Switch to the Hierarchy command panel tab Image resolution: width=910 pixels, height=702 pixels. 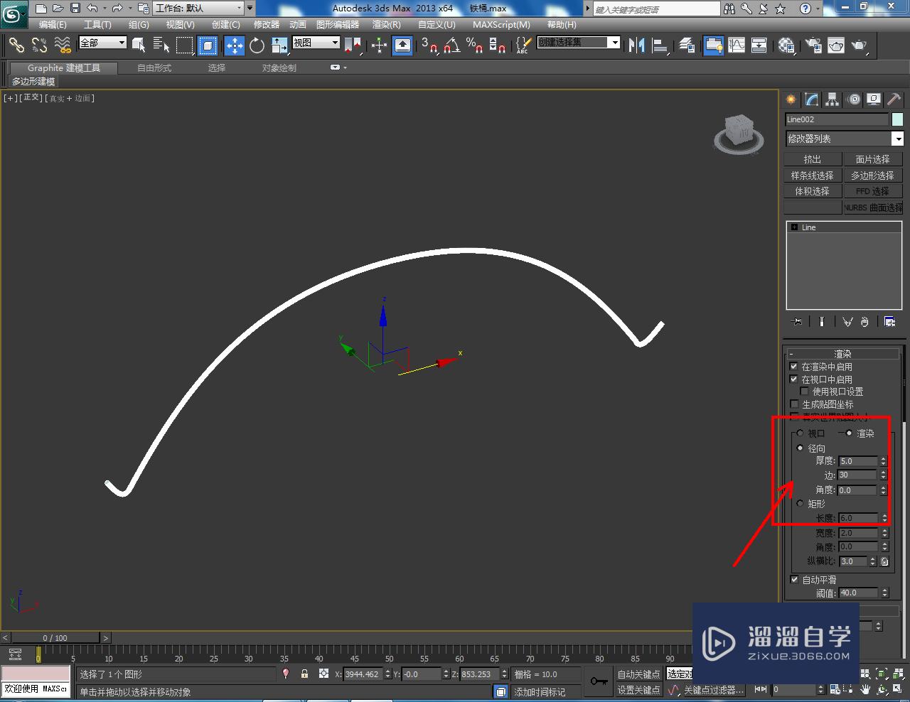[833, 99]
